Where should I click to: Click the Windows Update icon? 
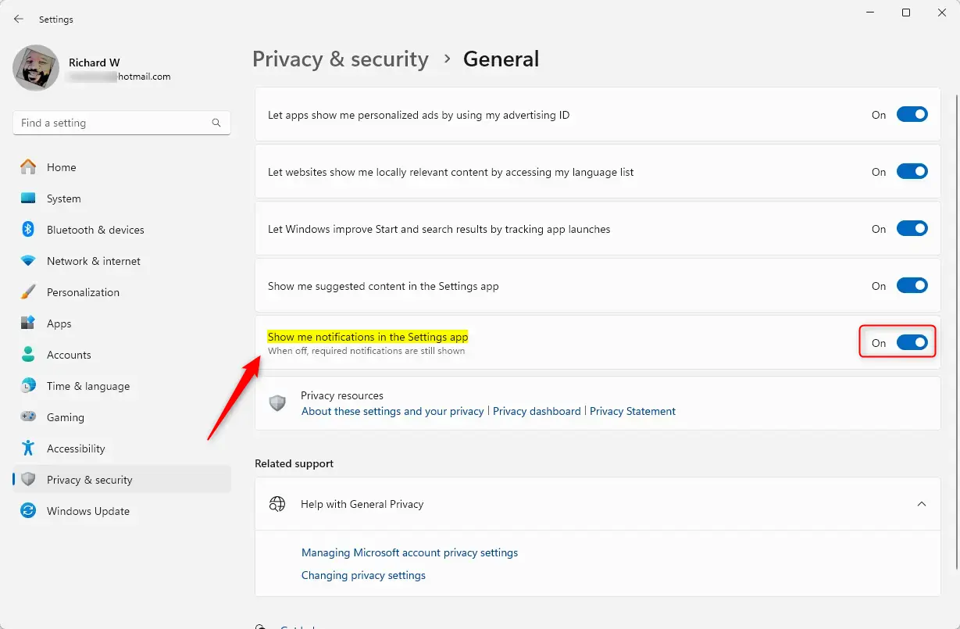coord(28,511)
